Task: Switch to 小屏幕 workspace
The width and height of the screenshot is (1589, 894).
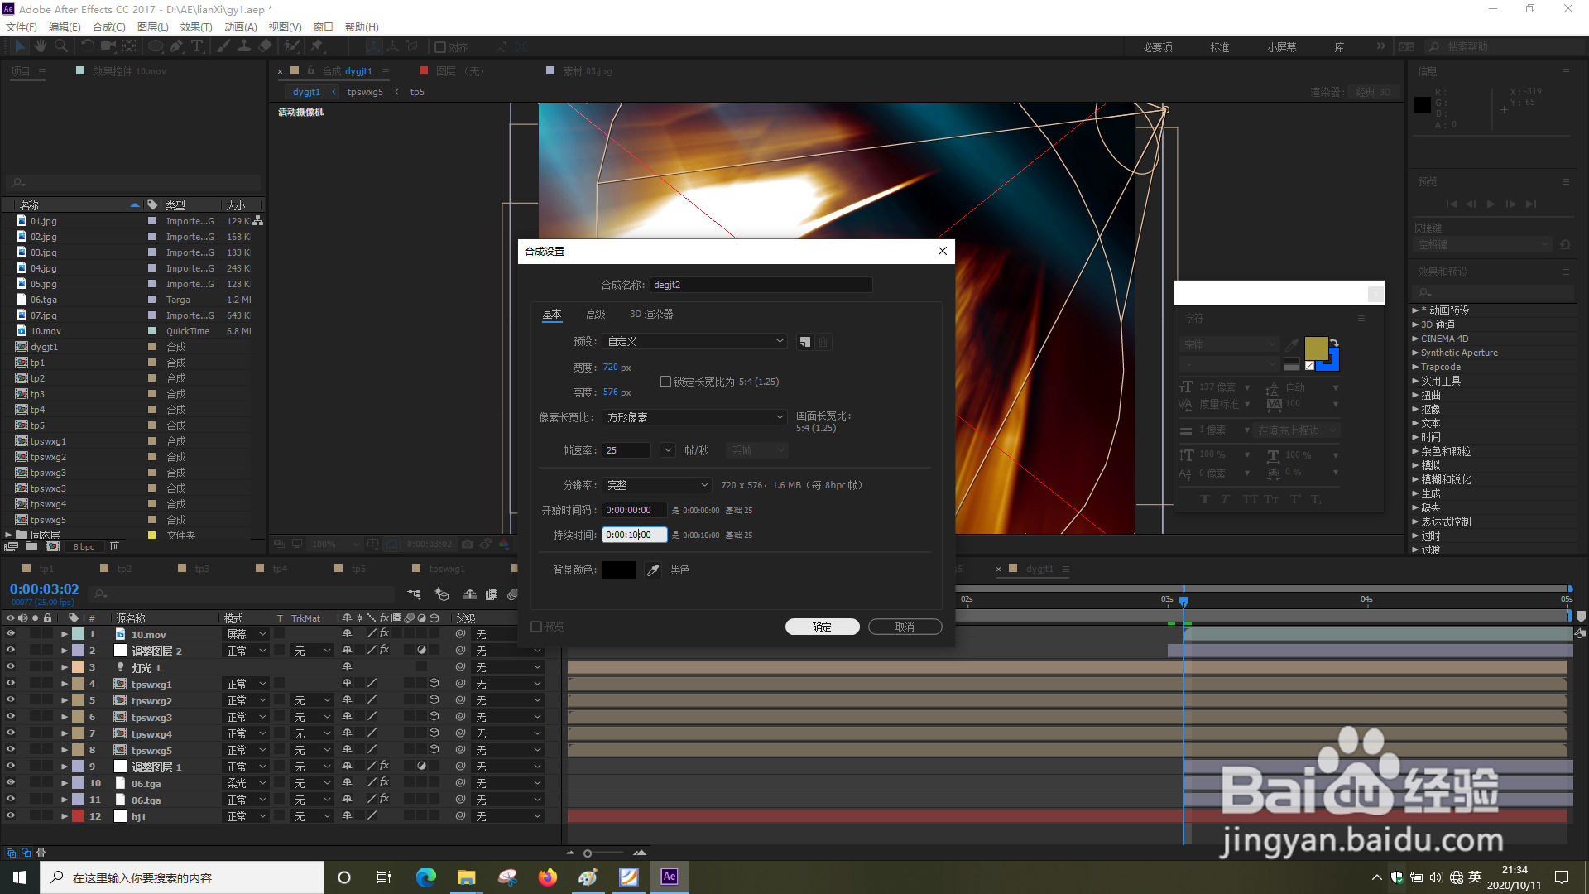Action: [x=1282, y=47]
